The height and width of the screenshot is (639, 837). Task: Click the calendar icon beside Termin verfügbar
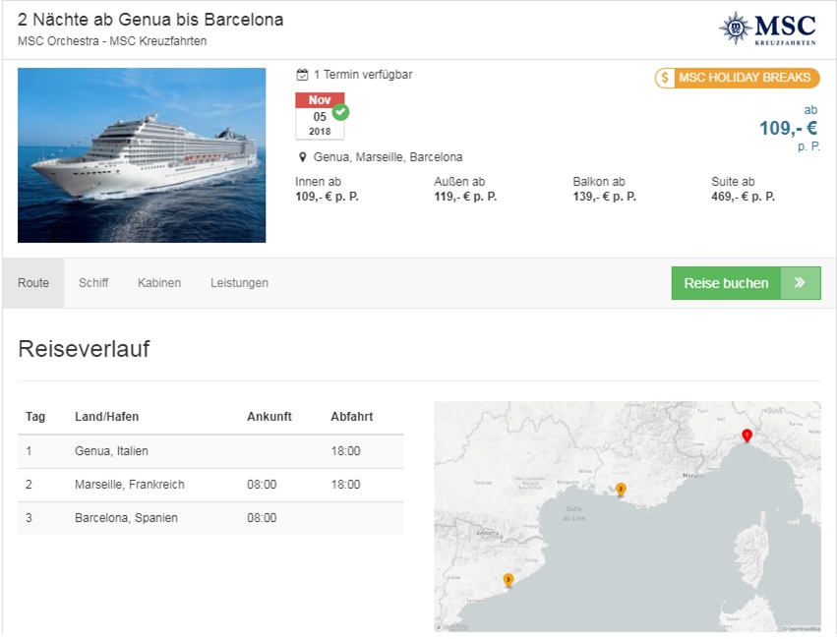click(x=302, y=75)
